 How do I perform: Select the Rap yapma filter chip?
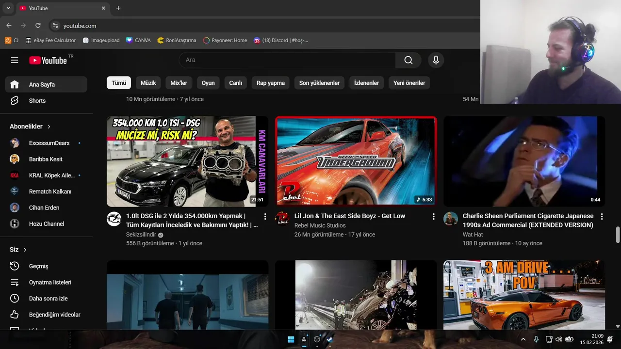[271, 83]
